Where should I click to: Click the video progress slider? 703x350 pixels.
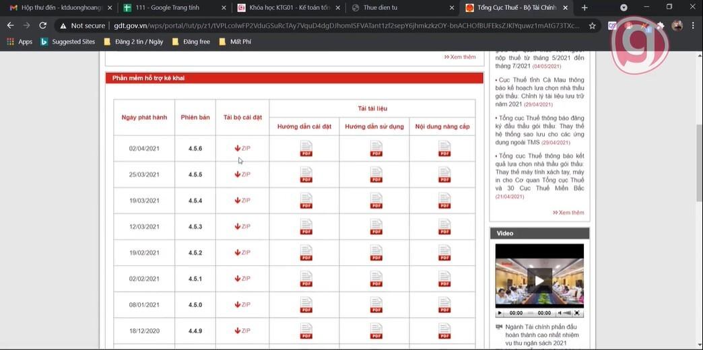pos(530,313)
